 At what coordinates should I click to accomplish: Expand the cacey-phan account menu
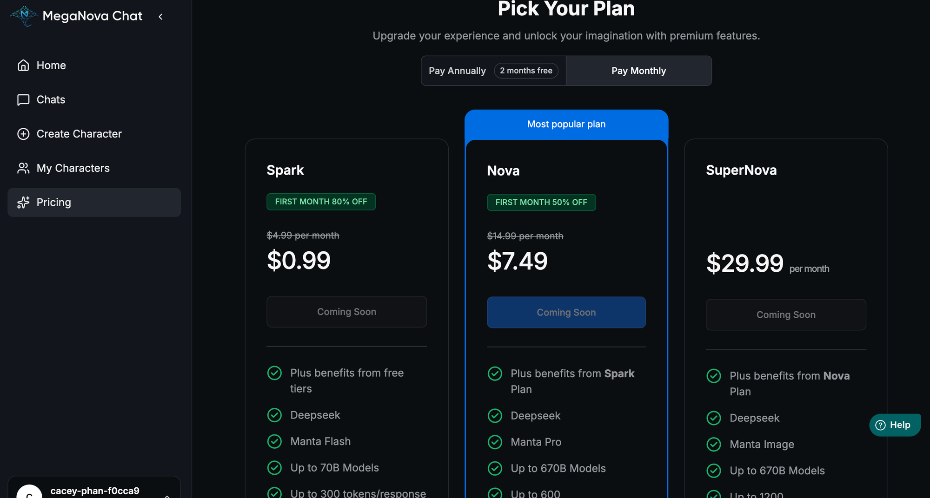(167, 495)
